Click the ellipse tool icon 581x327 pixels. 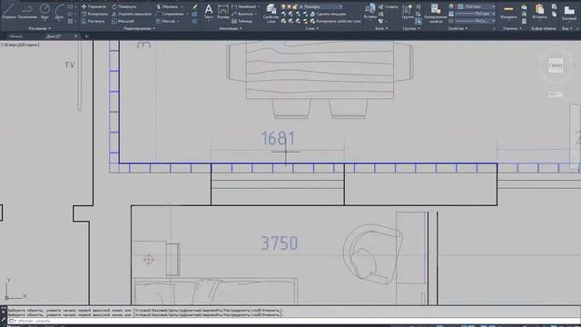pyautogui.click(x=71, y=14)
